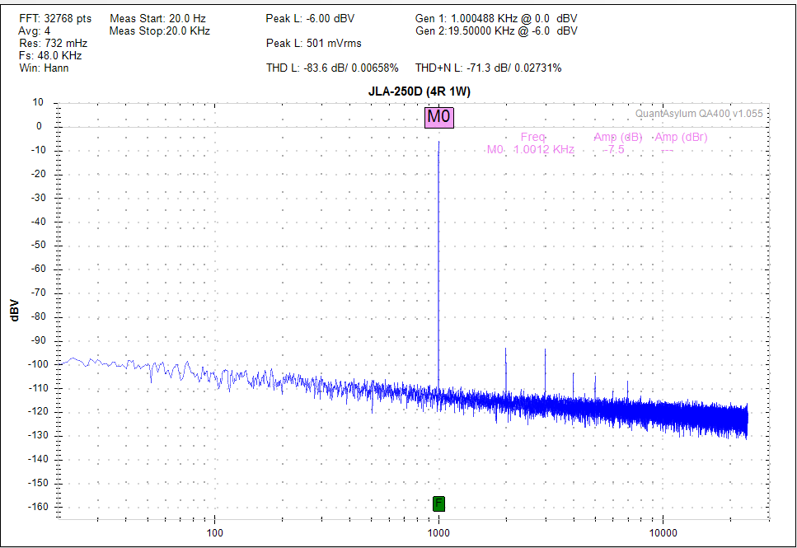Select the FFT: 32768 pts text
Image resolution: width=797 pixels, height=548 pixels.
point(55,19)
